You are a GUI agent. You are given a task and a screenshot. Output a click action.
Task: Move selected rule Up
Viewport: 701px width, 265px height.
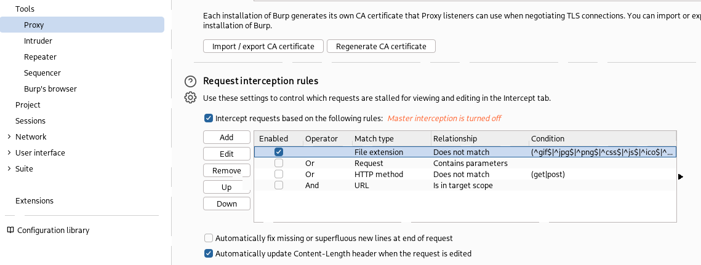tap(226, 188)
